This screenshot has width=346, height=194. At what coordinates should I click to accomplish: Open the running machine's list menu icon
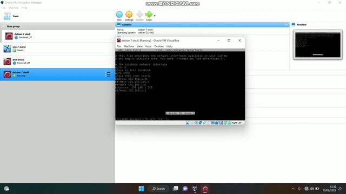pyautogui.click(x=108, y=74)
